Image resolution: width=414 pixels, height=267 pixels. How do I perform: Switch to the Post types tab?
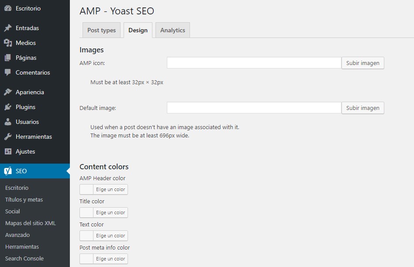coord(101,30)
